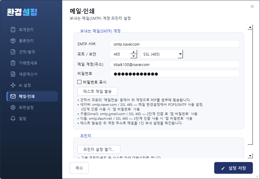Click the sparkle icon beside AI 설정

click(x=13, y=85)
